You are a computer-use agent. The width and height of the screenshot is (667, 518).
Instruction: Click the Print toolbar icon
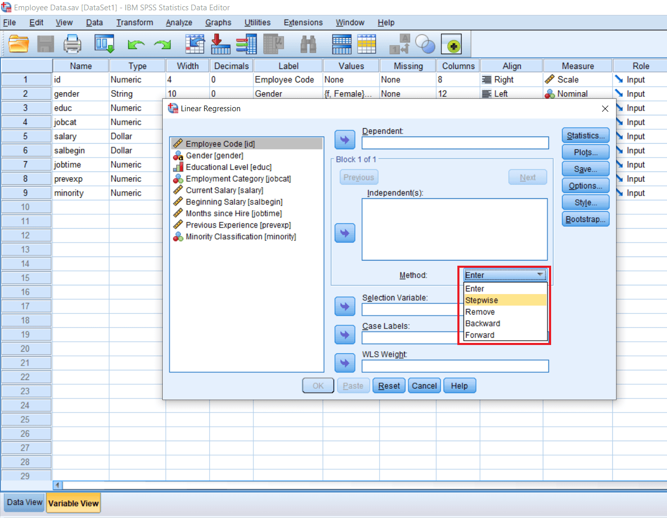point(72,44)
